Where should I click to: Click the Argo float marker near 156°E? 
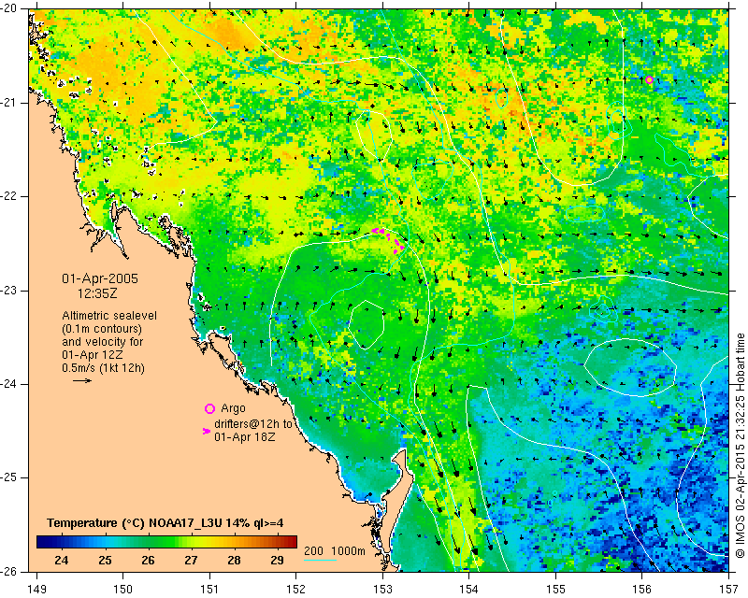649,79
